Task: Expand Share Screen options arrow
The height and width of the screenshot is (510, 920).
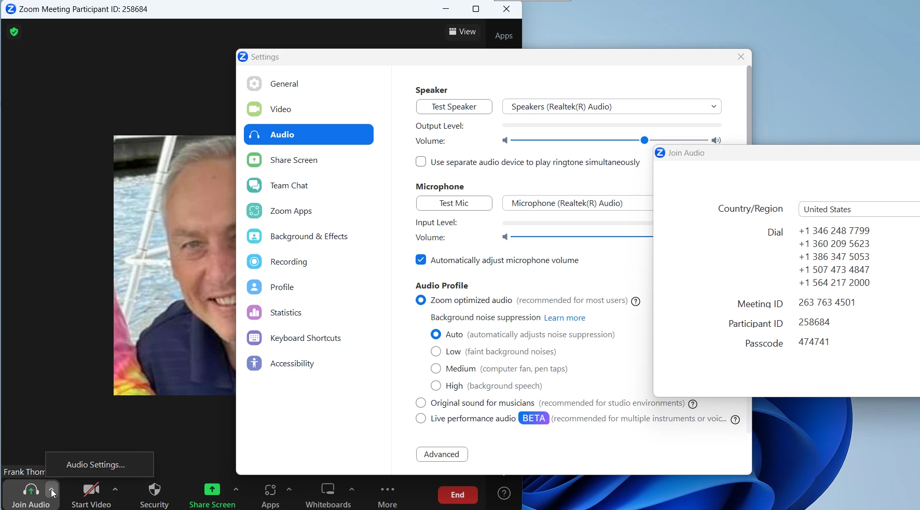Action: [x=236, y=490]
